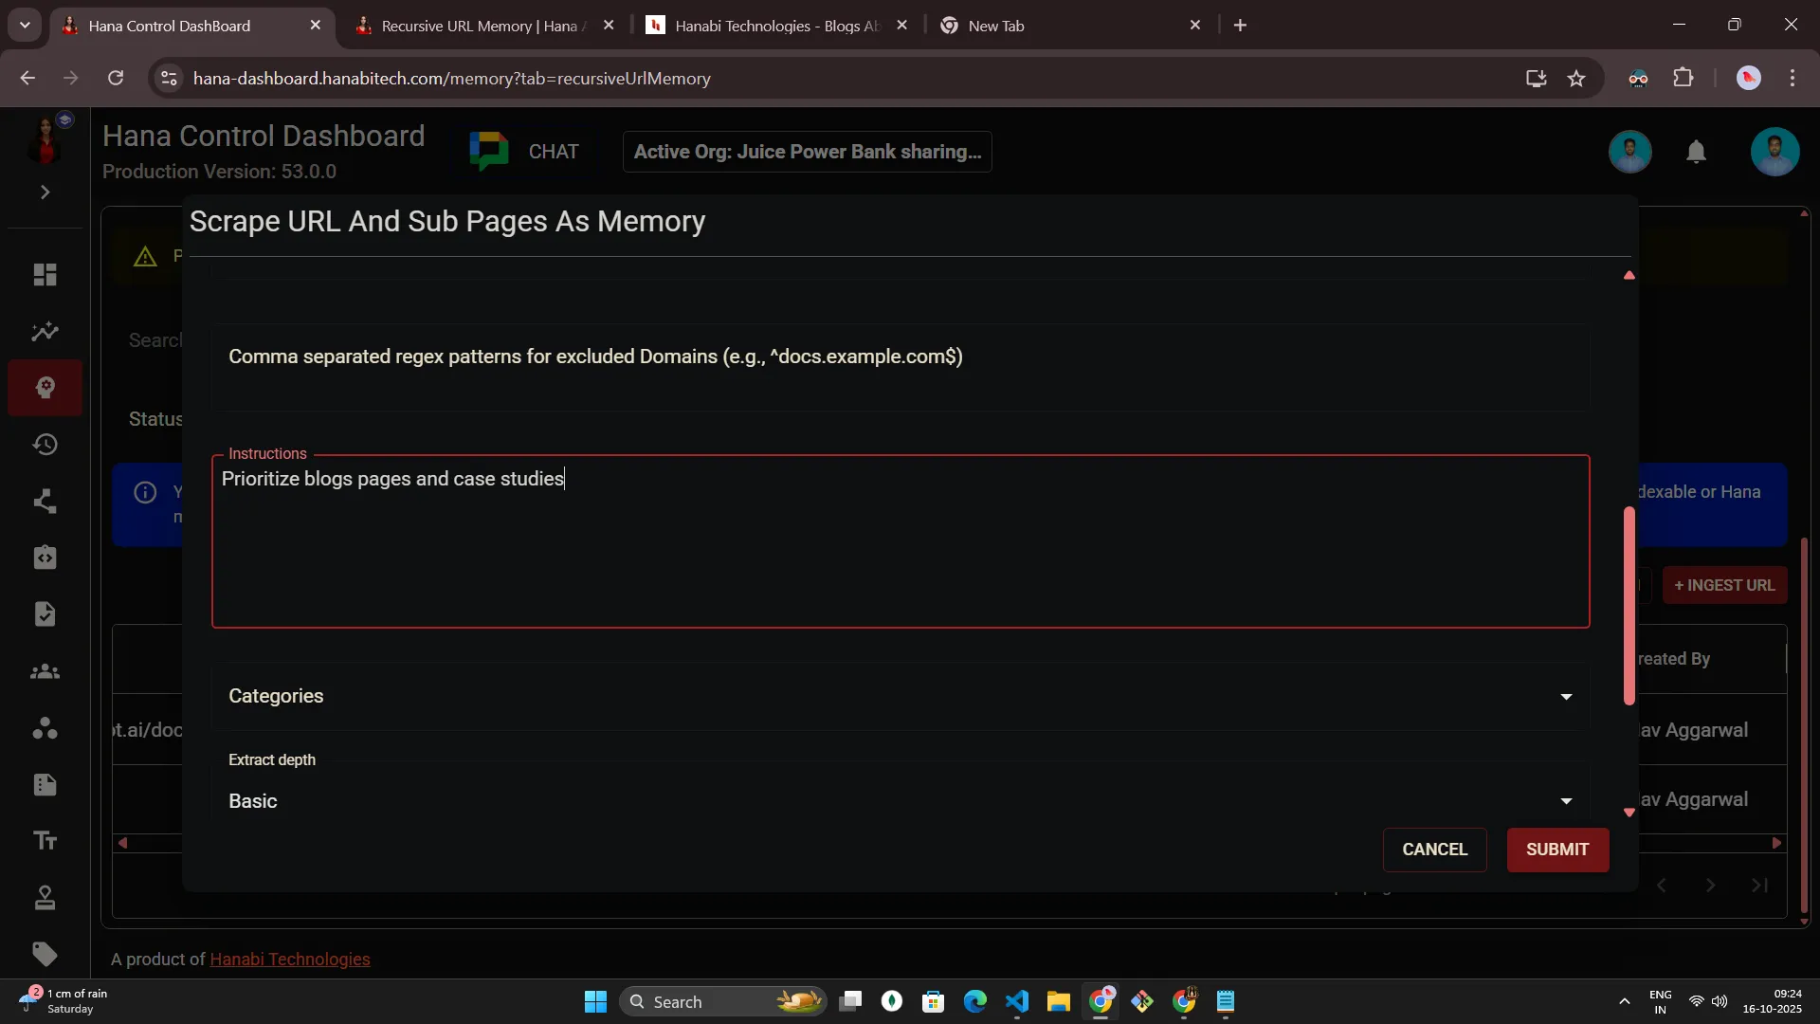This screenshot has width=1820, height=1024.
Task: Open the dashboard grid icon in sidebar
Action: point(45,275)
